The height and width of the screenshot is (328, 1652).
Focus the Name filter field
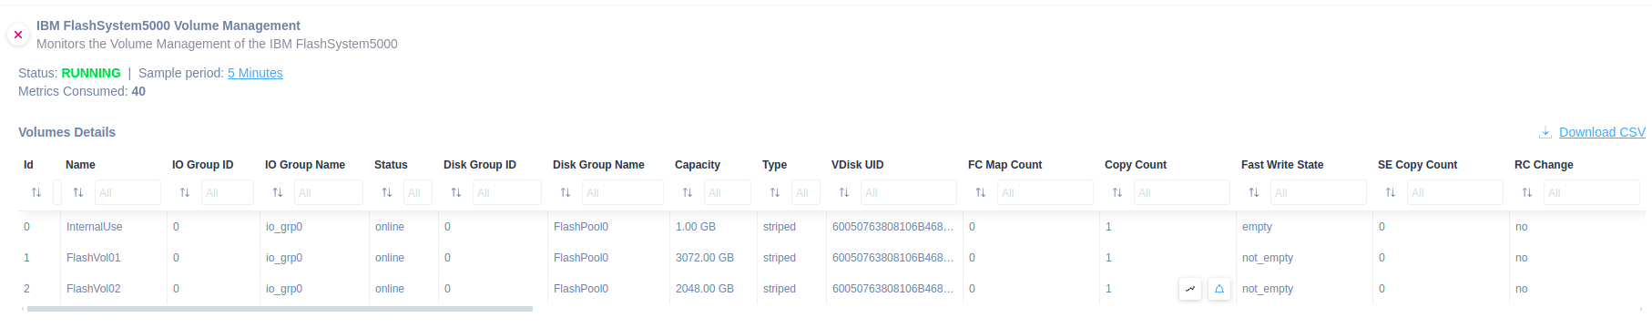(x=127, y=192)
